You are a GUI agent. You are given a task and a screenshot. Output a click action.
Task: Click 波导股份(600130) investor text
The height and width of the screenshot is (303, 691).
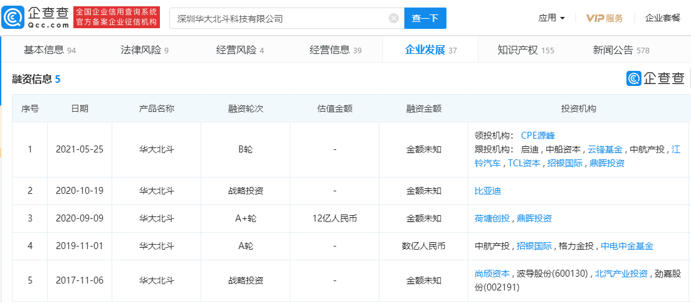pyautogui.click(x=552, y=274)
